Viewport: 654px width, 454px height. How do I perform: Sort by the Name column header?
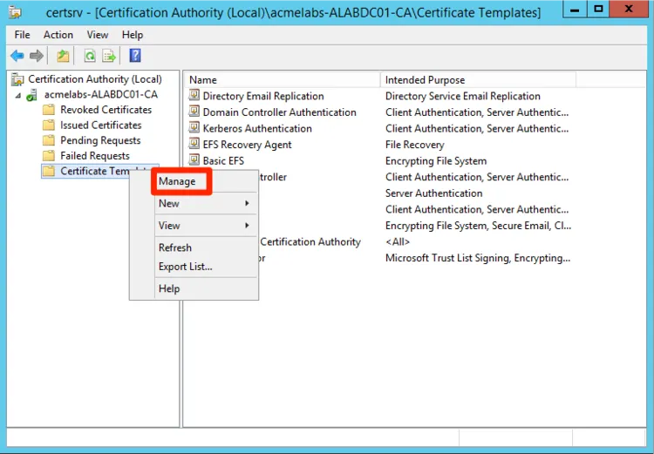[203, 80]
